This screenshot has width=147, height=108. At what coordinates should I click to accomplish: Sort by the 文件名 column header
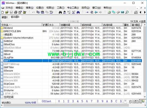point(21,25)
